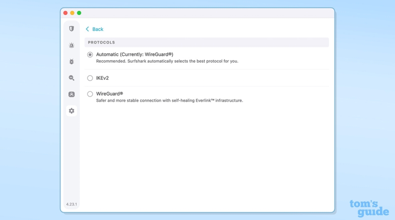Click the Automatic (Currently: WireGuard®) title

pyautogui.click(x=134, y=54)
